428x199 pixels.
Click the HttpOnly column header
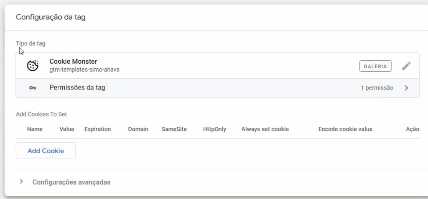(214, 129)
